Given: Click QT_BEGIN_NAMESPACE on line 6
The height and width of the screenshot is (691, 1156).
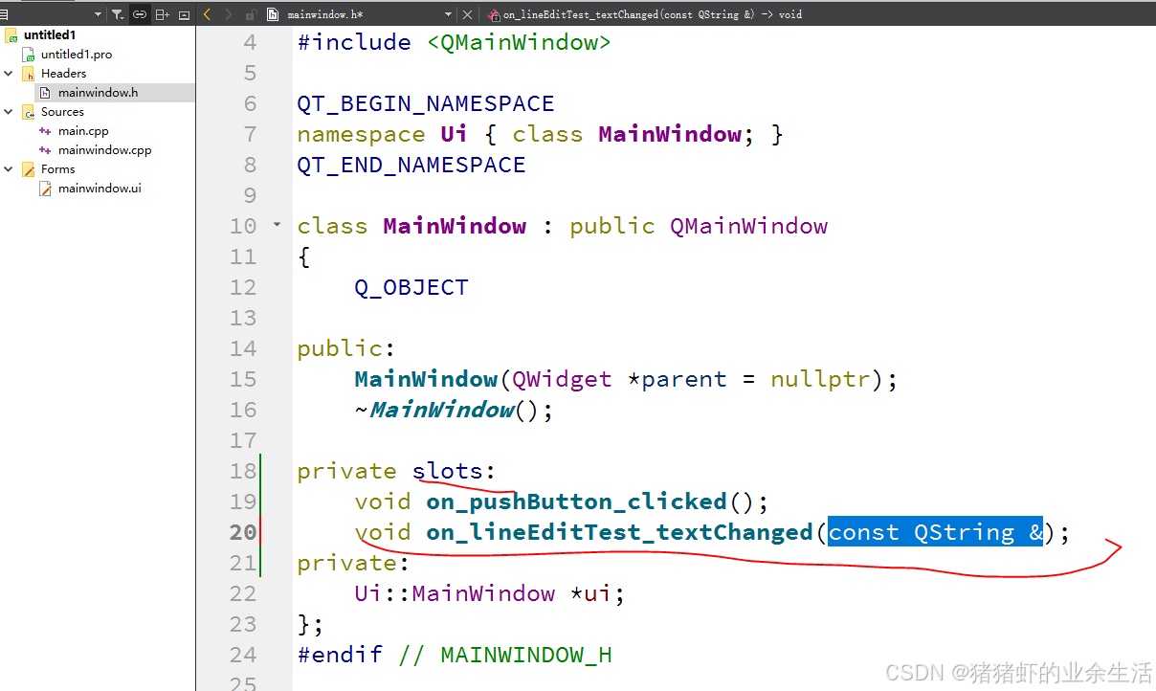Looking at the screenshot, I should point(426,103).
